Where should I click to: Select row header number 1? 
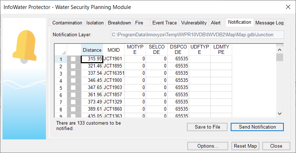pos(61,59)
